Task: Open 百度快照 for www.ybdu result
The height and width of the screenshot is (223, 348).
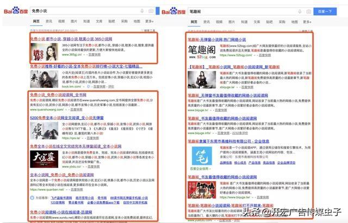Action: coord(94,167)
